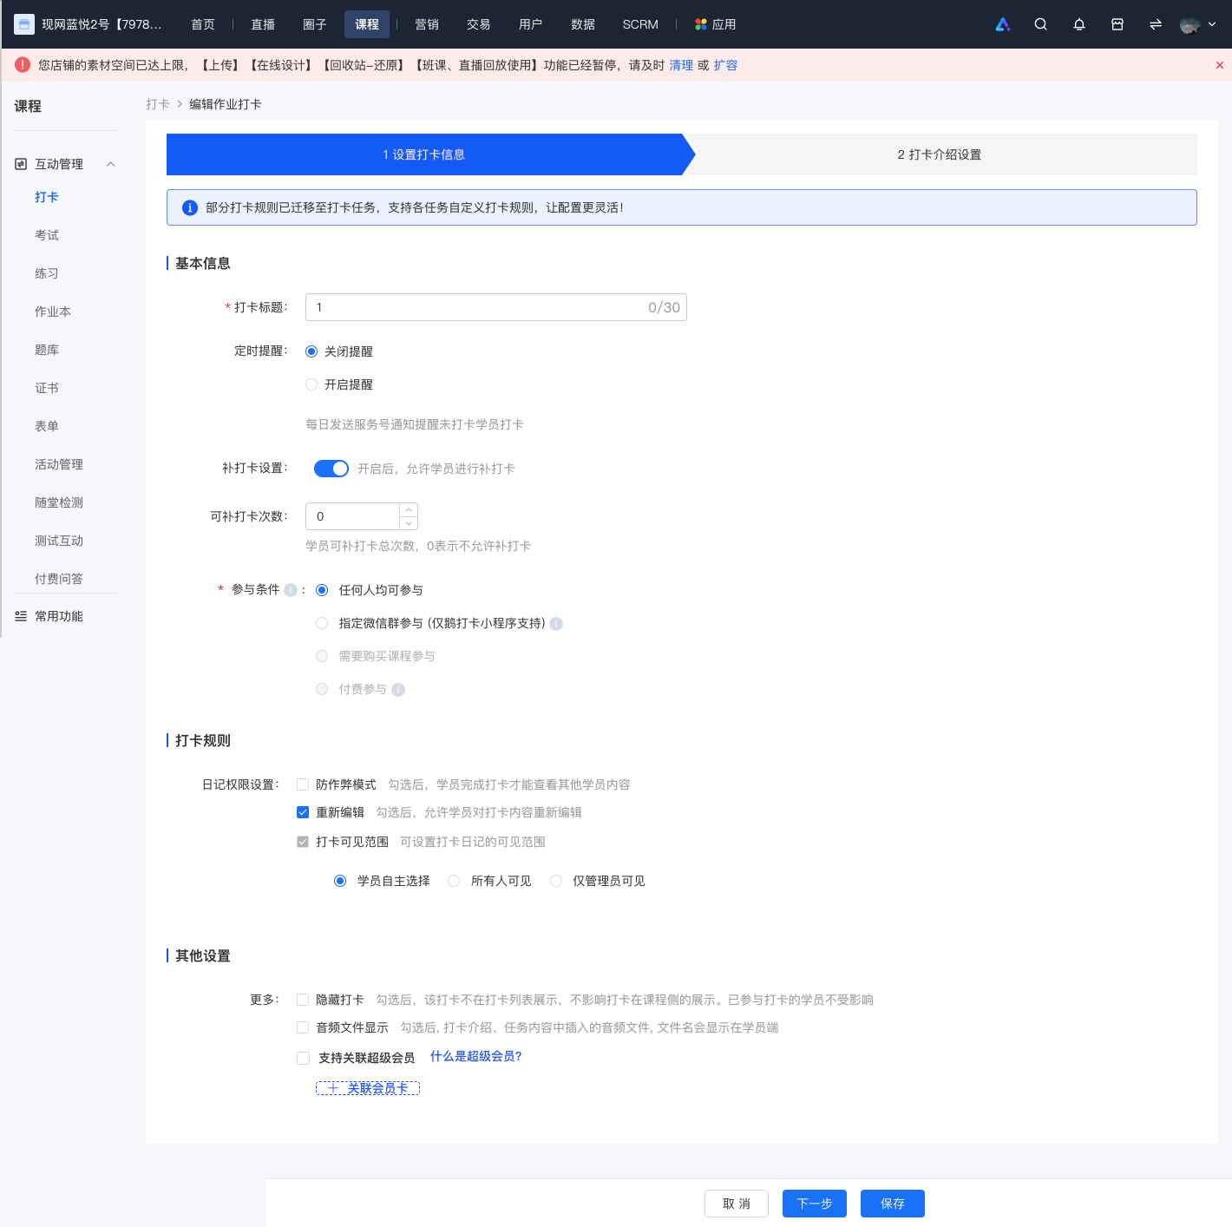
Task: Open the 首页 top menu
Action: click(203, 24)
